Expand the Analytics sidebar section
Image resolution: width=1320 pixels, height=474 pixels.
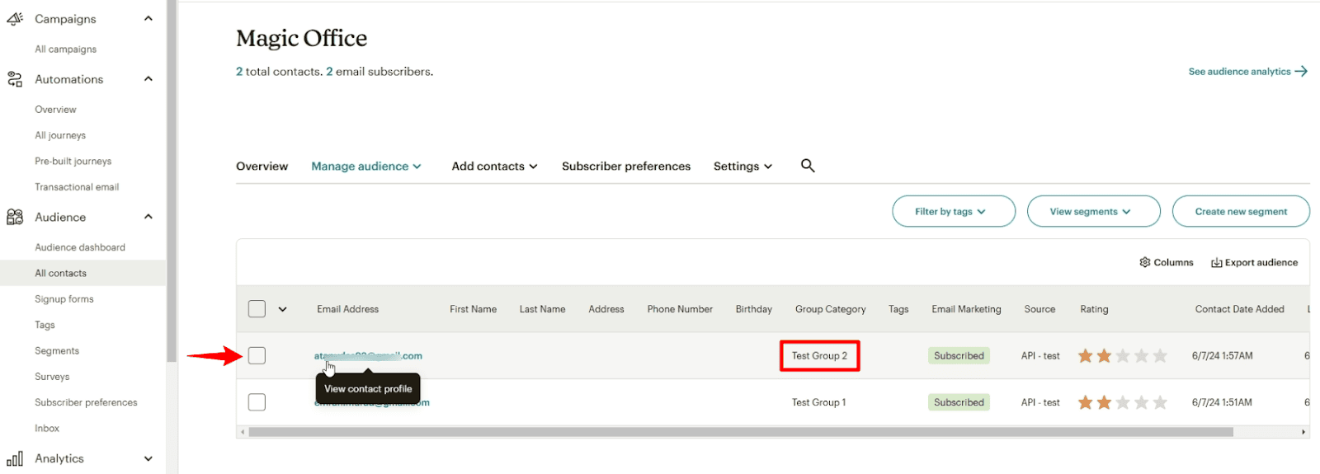coord(148,458)
